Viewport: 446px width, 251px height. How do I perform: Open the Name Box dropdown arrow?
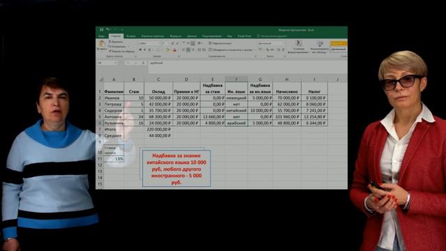pos(115,63)
